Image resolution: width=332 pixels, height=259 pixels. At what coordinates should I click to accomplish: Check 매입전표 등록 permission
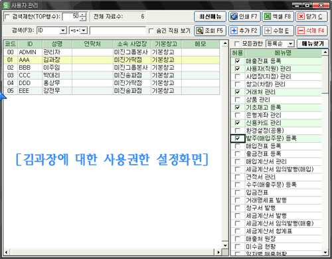click(238, 146)
